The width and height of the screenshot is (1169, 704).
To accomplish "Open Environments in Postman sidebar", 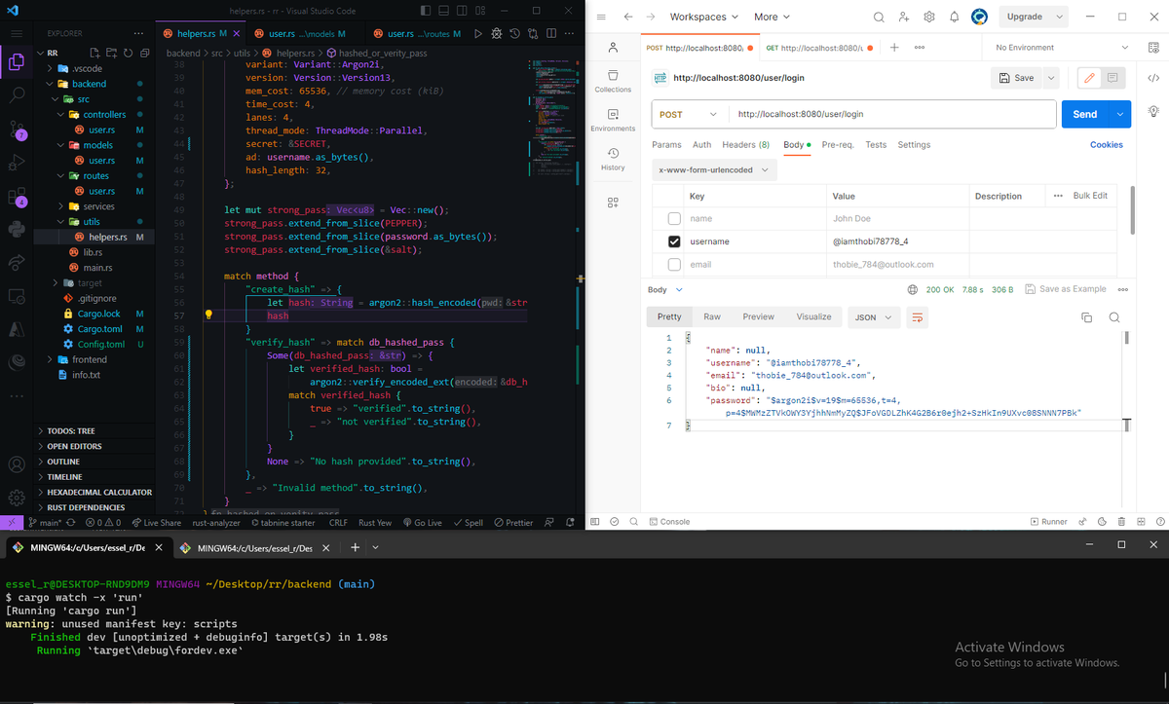I will pyautogui.click(x=613, y=120).
